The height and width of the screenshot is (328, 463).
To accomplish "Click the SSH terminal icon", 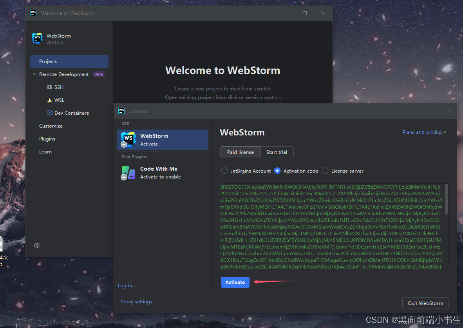I will click(50, 87).
